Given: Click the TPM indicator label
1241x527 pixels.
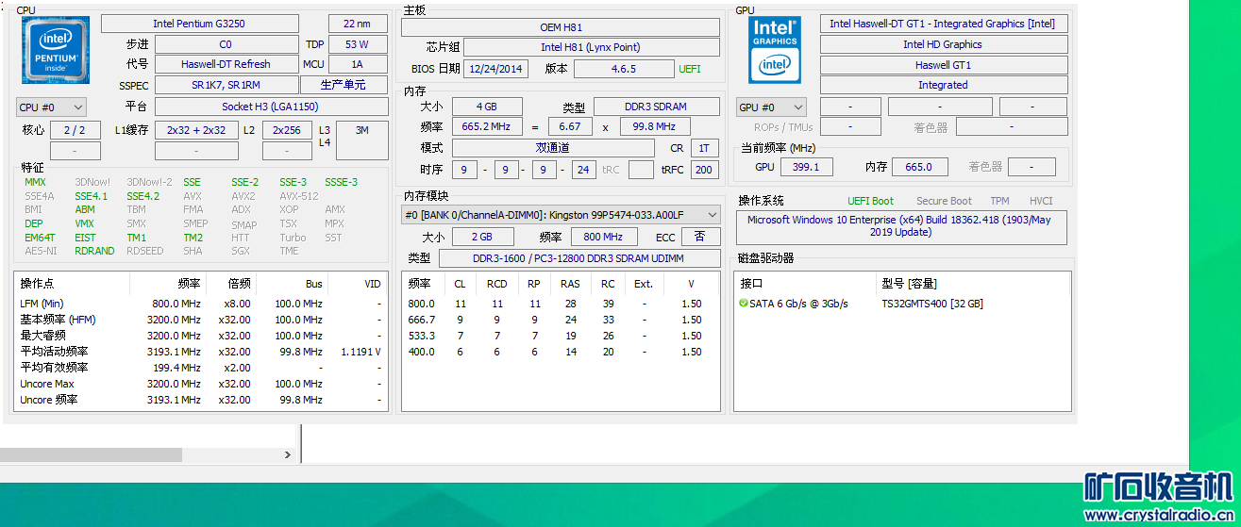Looking at the screenshot, I should coord(999,201).
